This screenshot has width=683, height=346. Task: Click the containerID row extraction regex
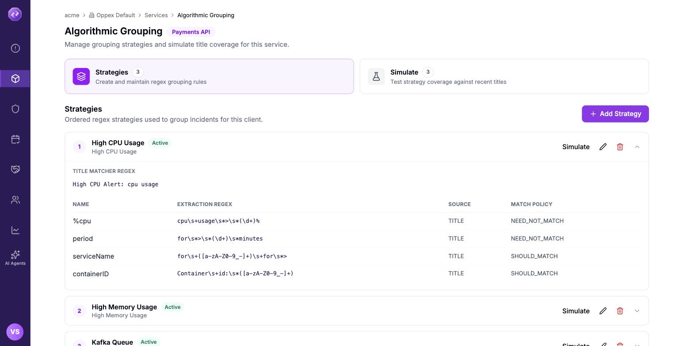235,274
